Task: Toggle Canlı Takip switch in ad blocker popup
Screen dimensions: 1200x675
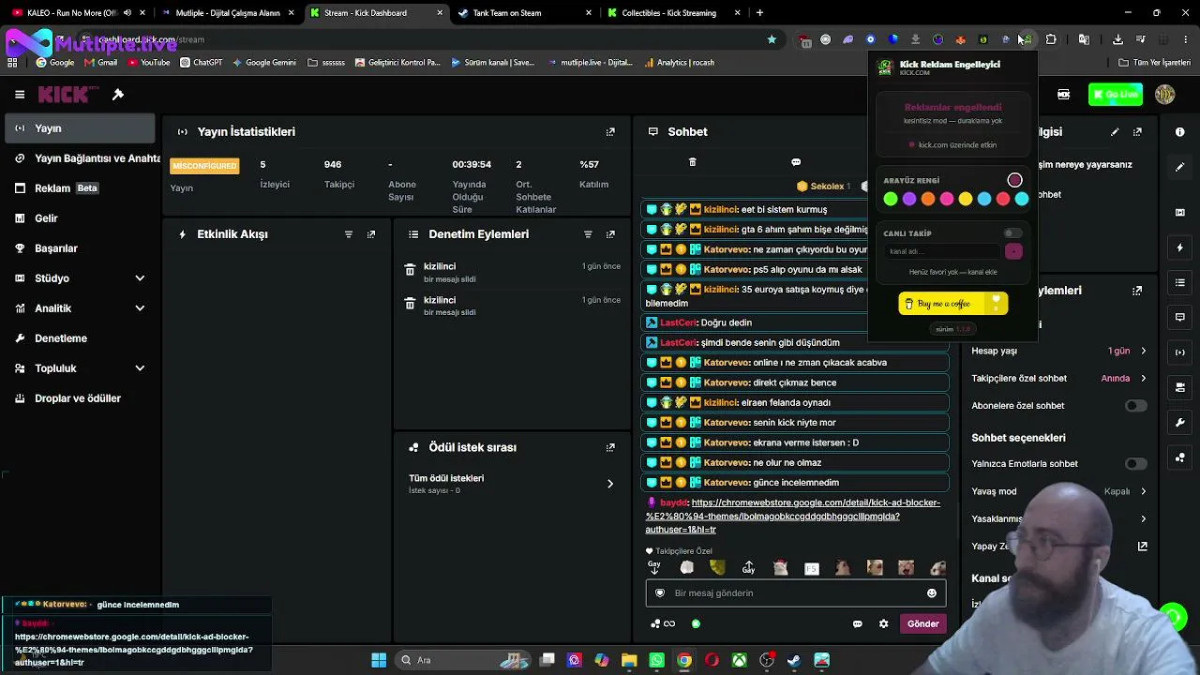Action: tap(1012, 233)
